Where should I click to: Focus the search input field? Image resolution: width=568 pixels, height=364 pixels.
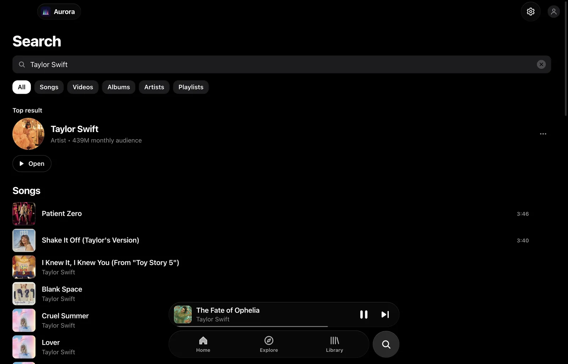pos(282,64)
